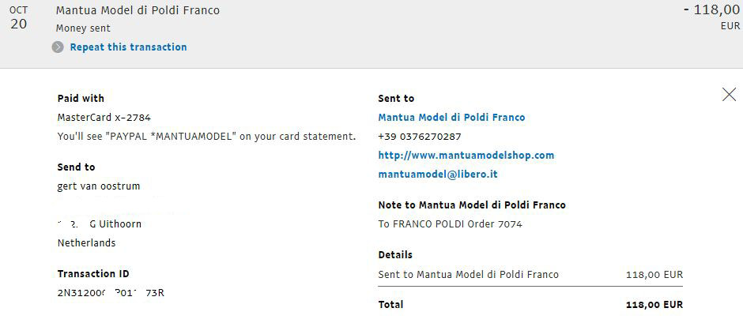
Task: Click the mantuamodel@libero.it email link
Action: click(x=438, y=175)
